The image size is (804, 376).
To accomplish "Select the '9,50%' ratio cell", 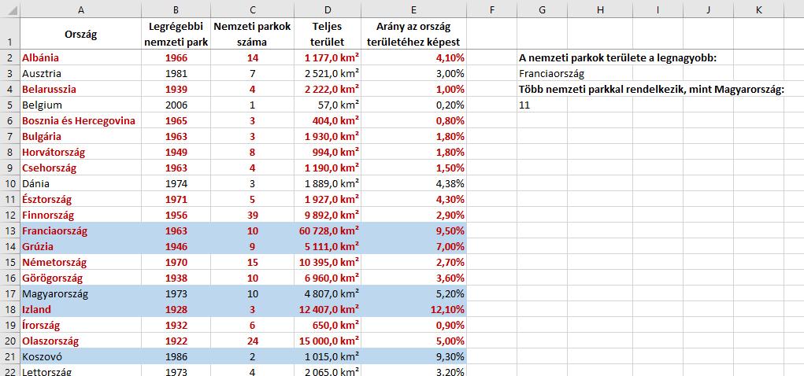I will click(x=413, y=230).
